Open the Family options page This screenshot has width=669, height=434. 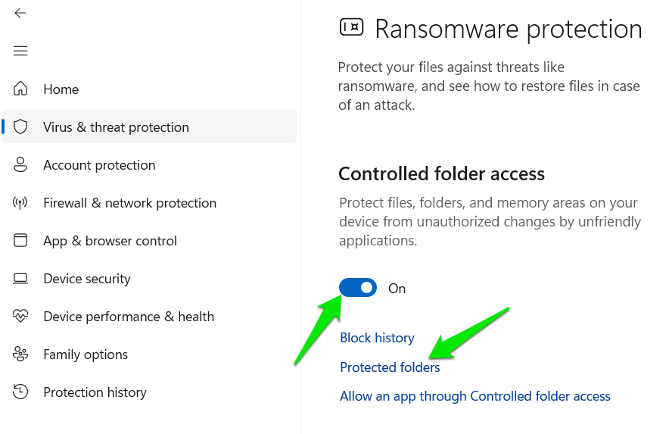tap(86, 354)
